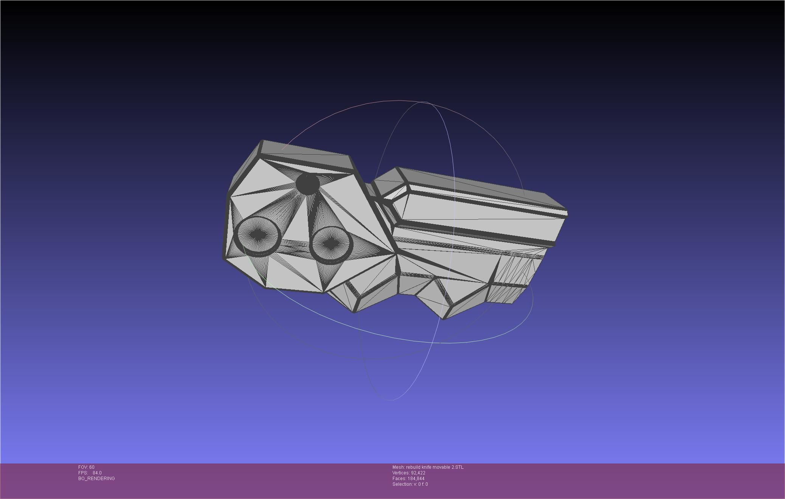
Task: Click the Selection: v: 0 f: 0 text
Action: (x=410, y=484)
